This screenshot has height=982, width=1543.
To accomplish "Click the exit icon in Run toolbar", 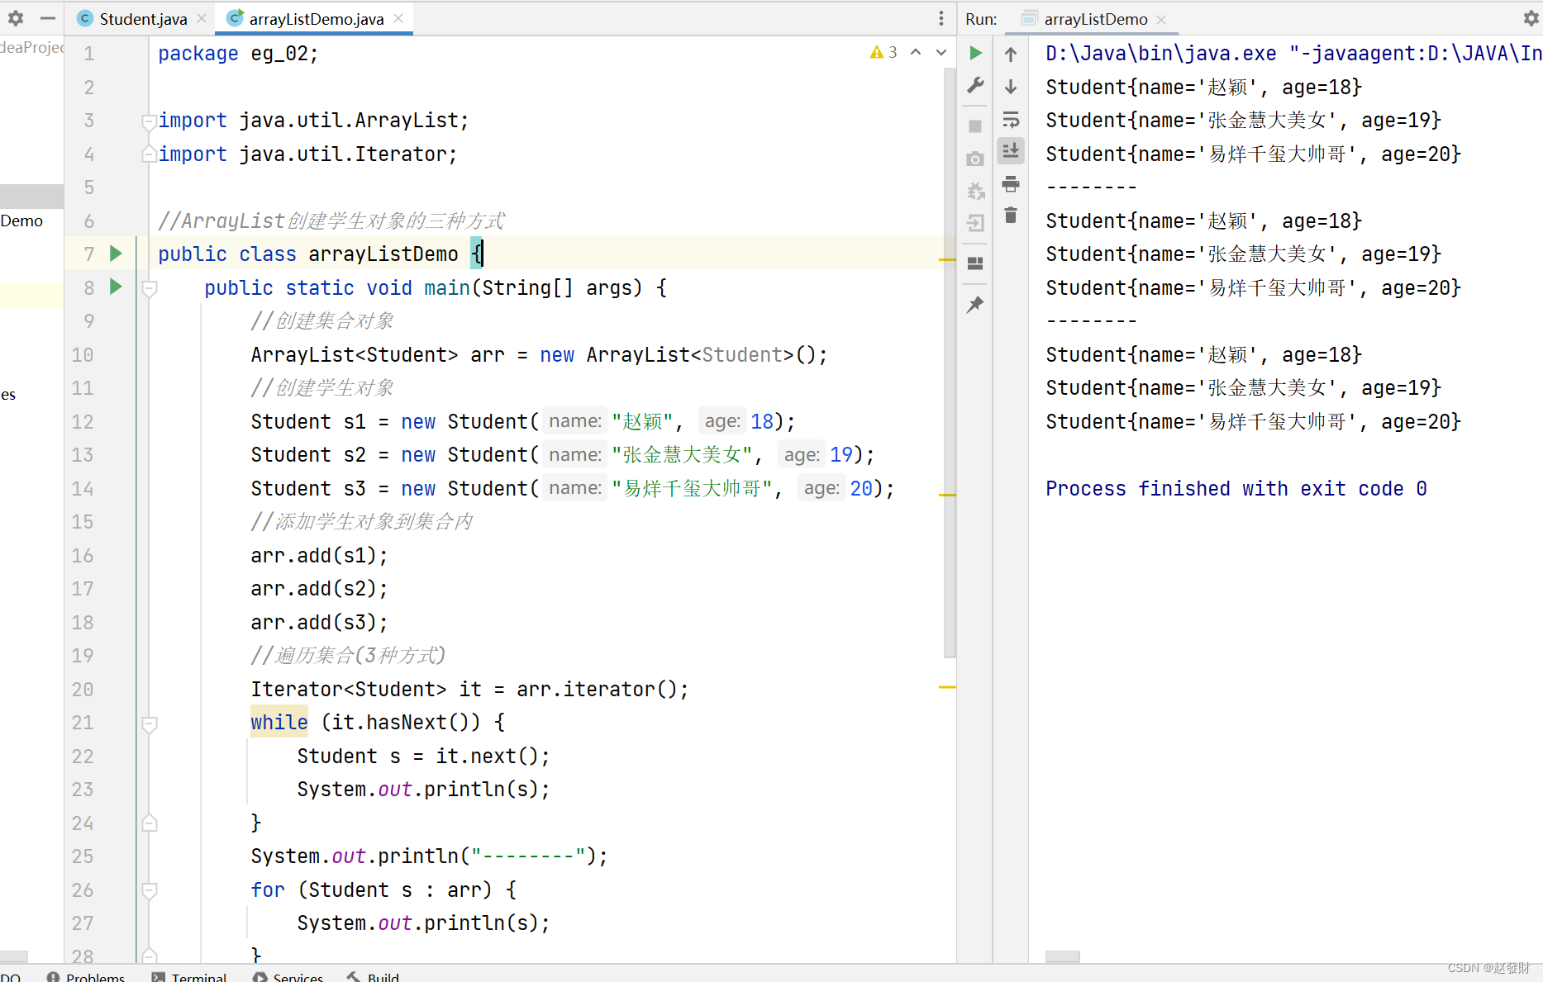I will pos(975,223).
